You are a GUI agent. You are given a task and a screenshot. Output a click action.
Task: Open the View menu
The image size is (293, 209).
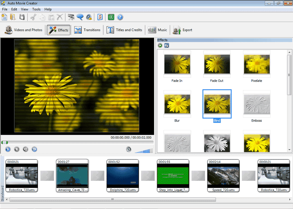tap(24, 9)
